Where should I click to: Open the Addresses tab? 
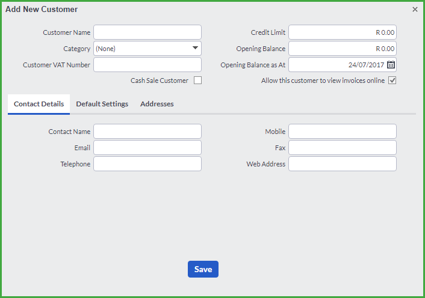[x=157, y=104]
